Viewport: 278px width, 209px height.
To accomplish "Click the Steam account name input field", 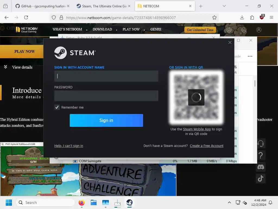I will coord(106,76).
